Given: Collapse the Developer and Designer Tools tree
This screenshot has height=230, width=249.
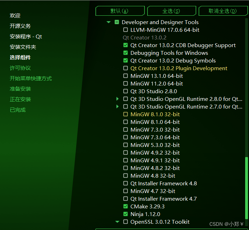Looking at the screenshot, I should tap(109, 22).
